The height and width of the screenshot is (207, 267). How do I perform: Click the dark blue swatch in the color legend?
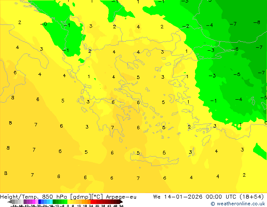[x=40, y=202]
